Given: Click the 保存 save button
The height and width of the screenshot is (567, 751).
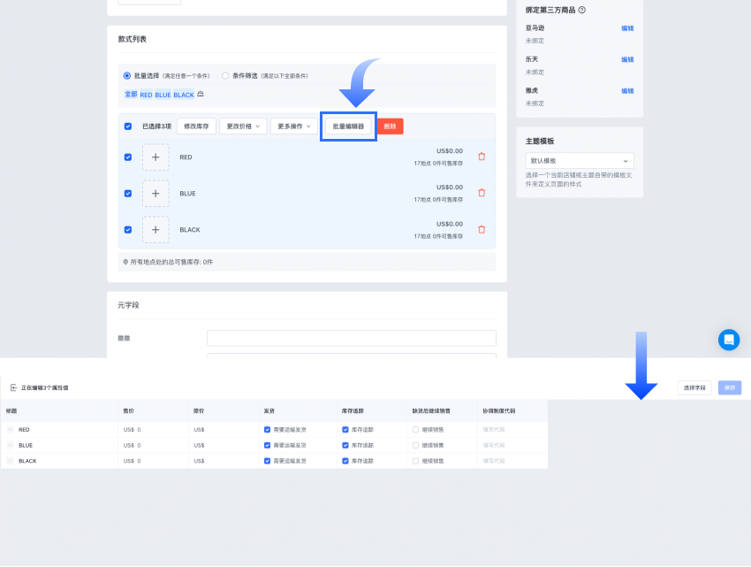Looking at the screenshot, I should pos(730,387).
